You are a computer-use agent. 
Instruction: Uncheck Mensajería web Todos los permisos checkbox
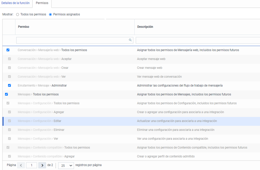pyautogui.click(x=8, y=50)
